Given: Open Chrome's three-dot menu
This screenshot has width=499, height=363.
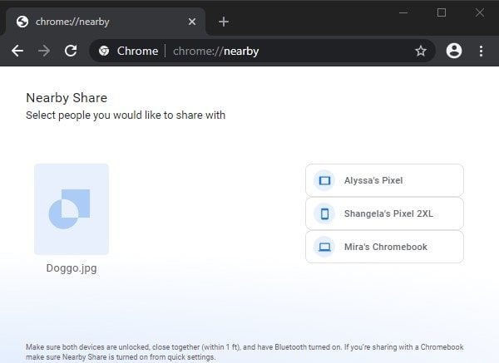Looking at the screenshot, I should click(481, 51).
